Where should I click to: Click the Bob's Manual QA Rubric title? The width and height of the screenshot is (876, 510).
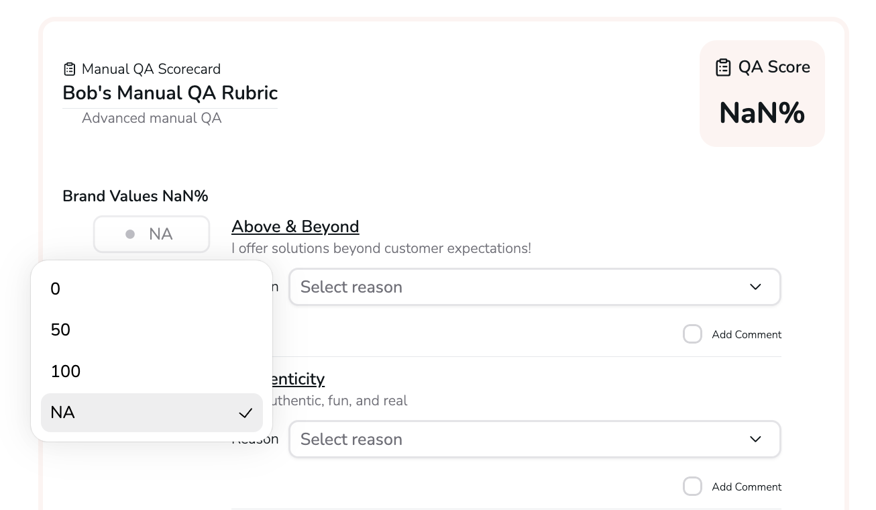tap(170, 93)
